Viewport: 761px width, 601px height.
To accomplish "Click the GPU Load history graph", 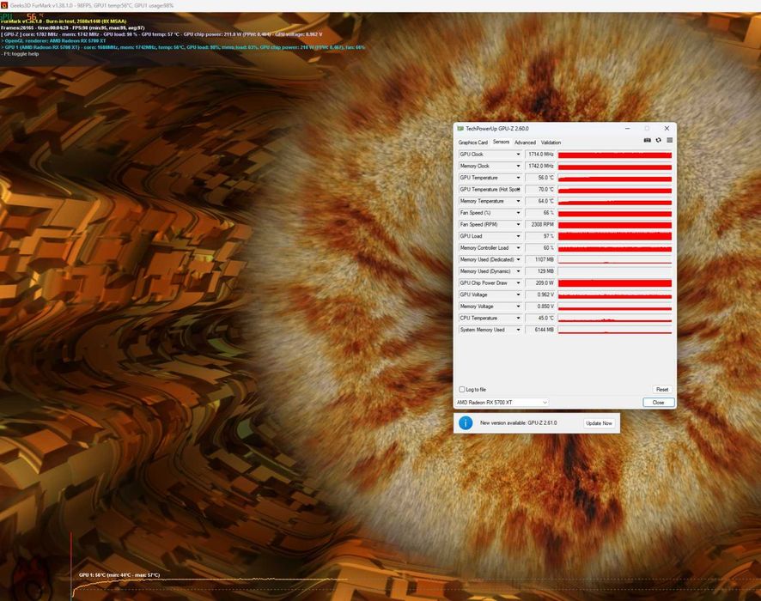I will point(615,236).
